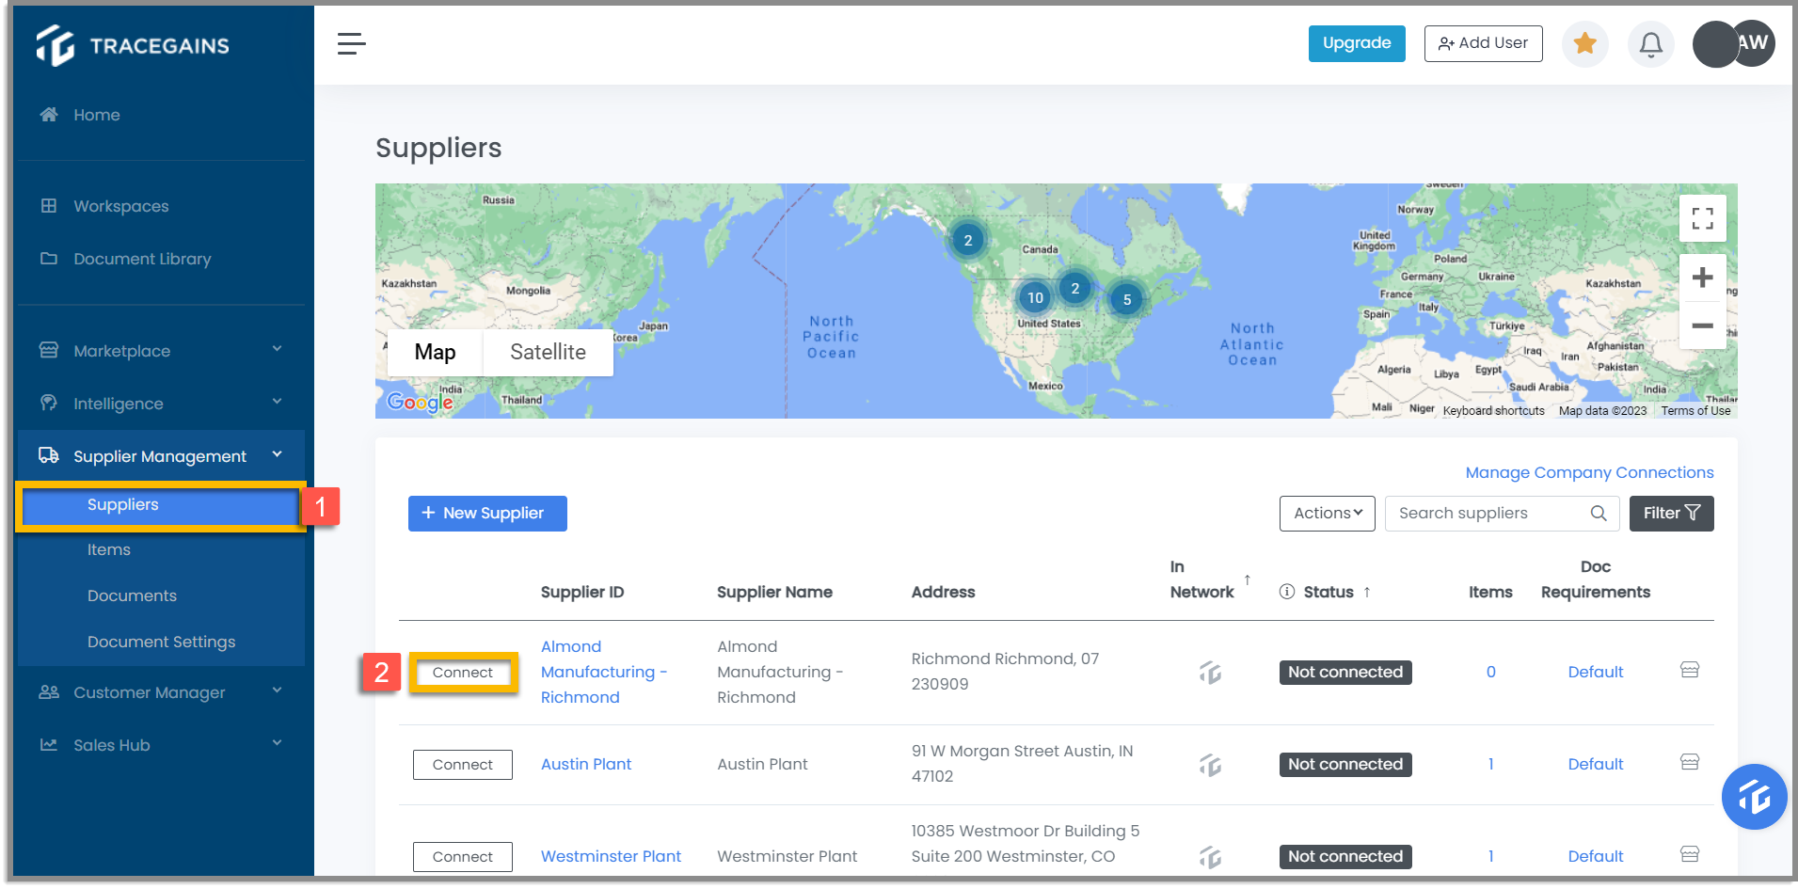Toggle the map fullscreen view
The height and width of the screenshot is (889, 1798).
point(1703,217)
